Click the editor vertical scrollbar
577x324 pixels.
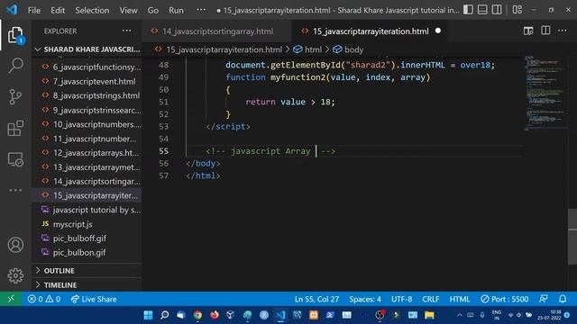coord(572,237)
